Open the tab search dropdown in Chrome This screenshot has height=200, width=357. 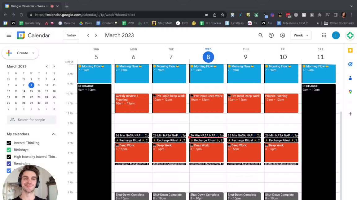tap(351, 6)
